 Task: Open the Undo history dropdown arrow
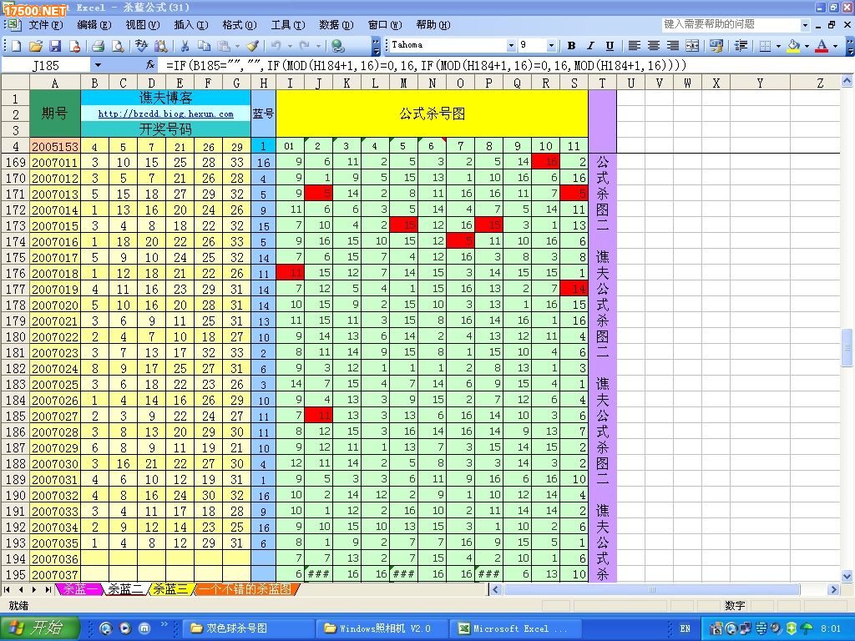coord(290,46)
